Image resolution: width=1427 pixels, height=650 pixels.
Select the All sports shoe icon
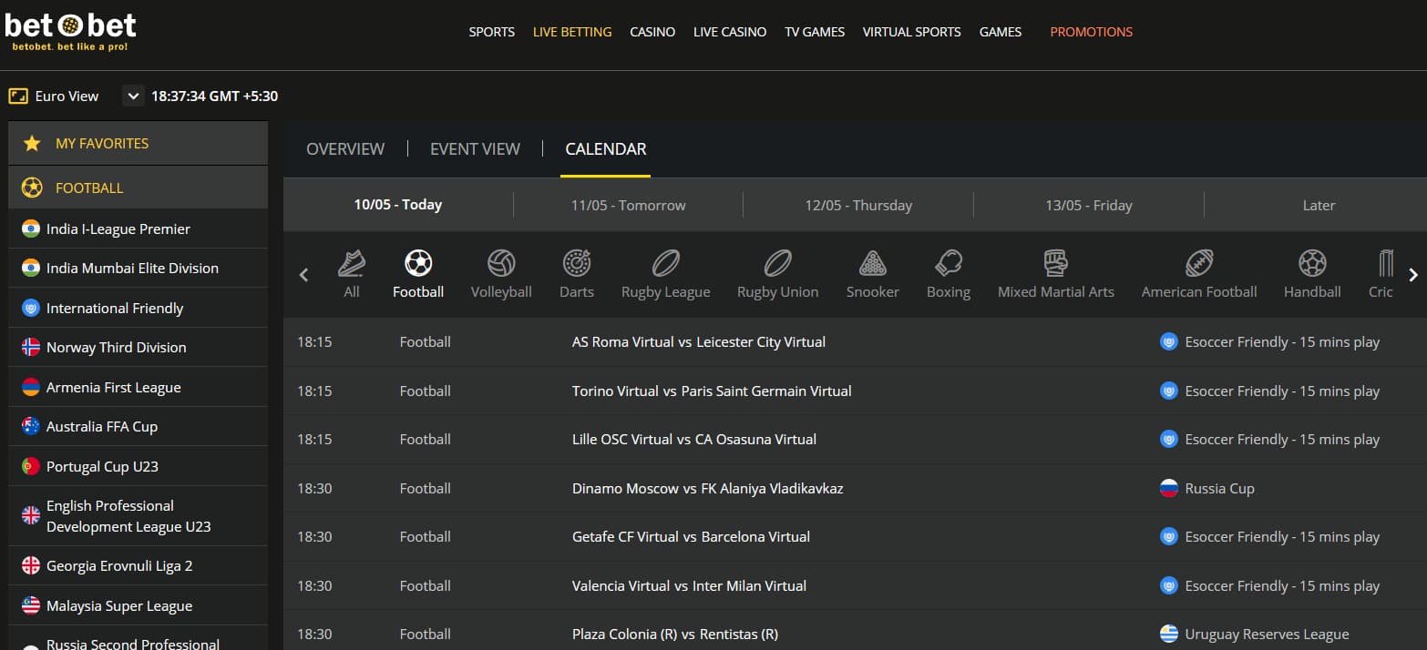352,264
